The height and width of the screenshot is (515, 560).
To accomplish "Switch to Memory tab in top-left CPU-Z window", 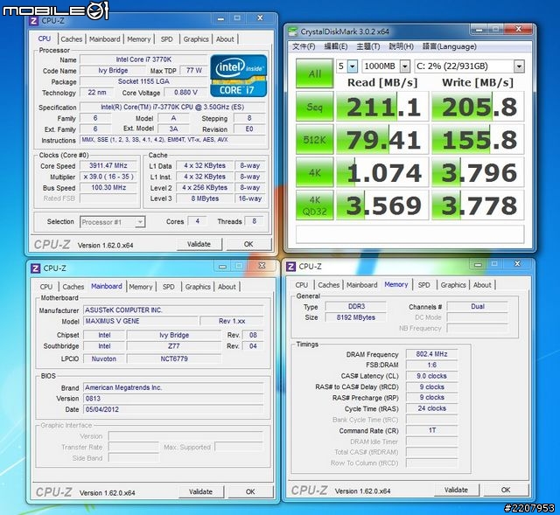I will (x=139, y=38).
